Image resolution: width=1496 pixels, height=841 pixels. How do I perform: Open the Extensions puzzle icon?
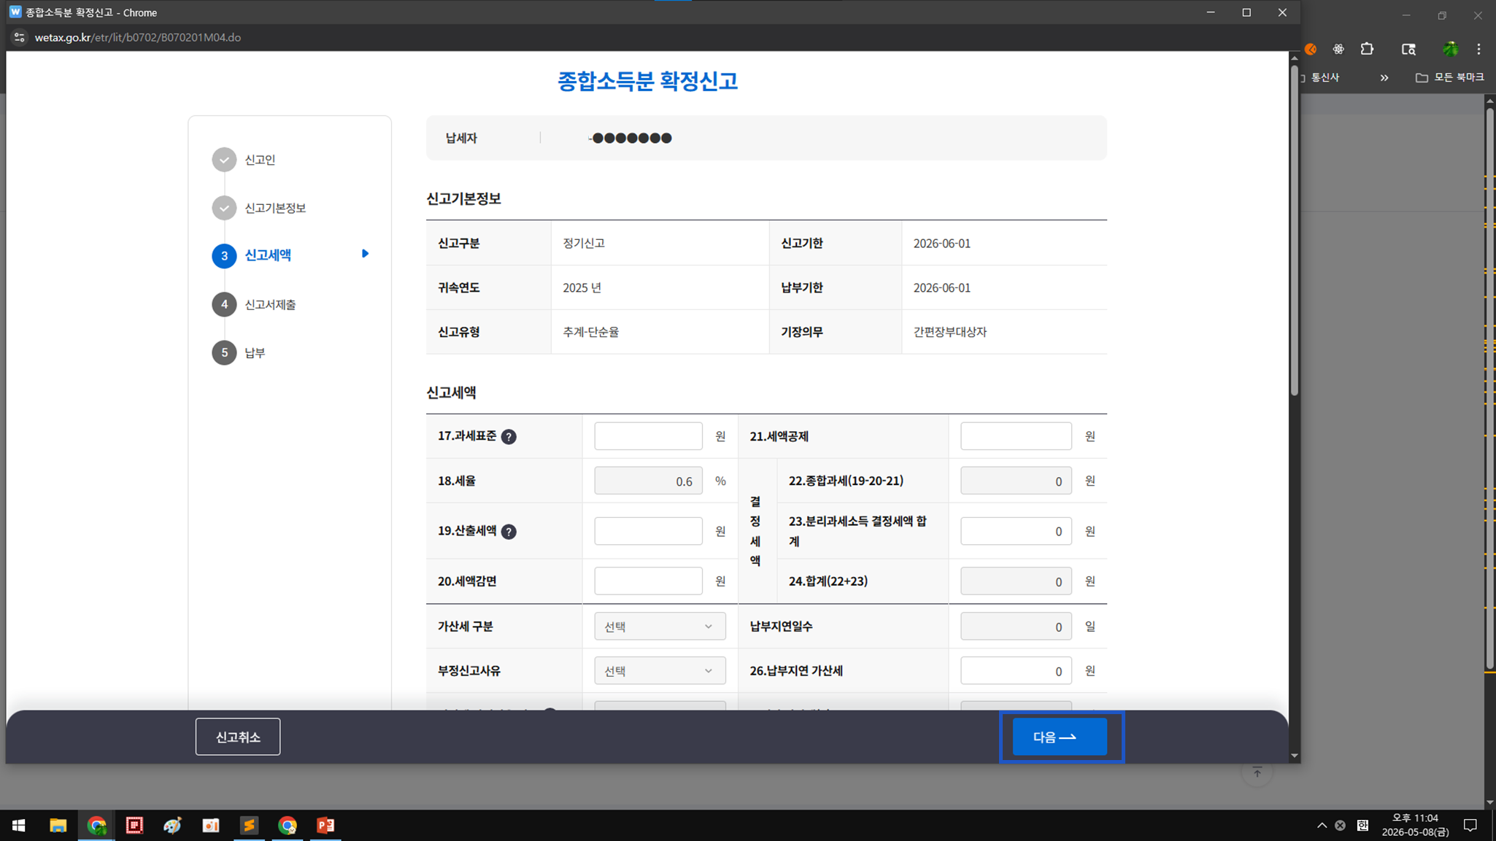coord(1367,49)
